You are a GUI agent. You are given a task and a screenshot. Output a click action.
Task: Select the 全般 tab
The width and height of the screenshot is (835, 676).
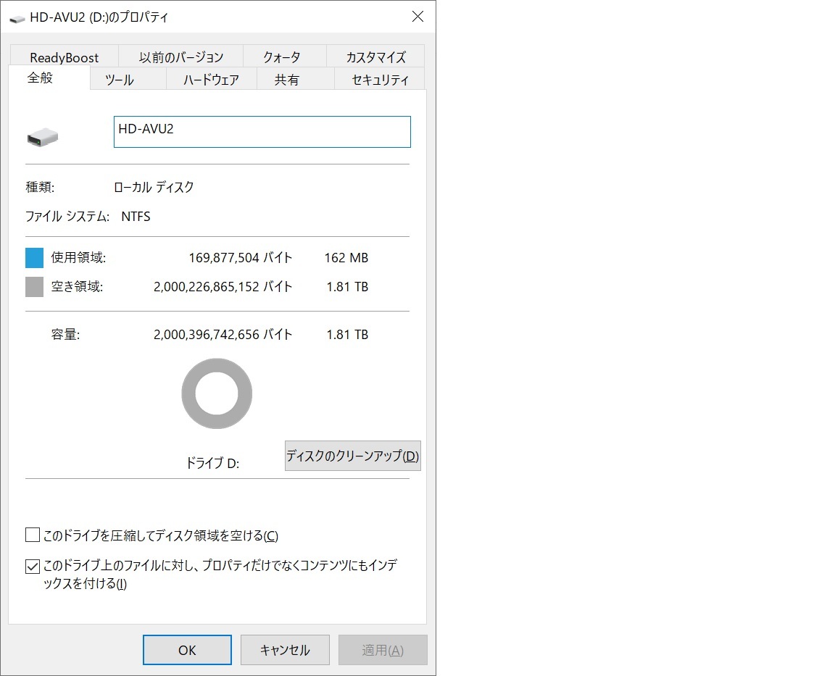click(x=41, y=78)
